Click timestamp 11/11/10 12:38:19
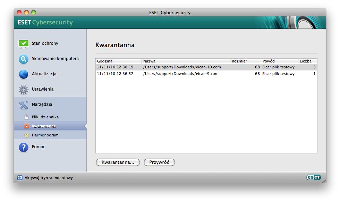Image resolution: width=340 pixels, height=202 pixels. point(115,67)
